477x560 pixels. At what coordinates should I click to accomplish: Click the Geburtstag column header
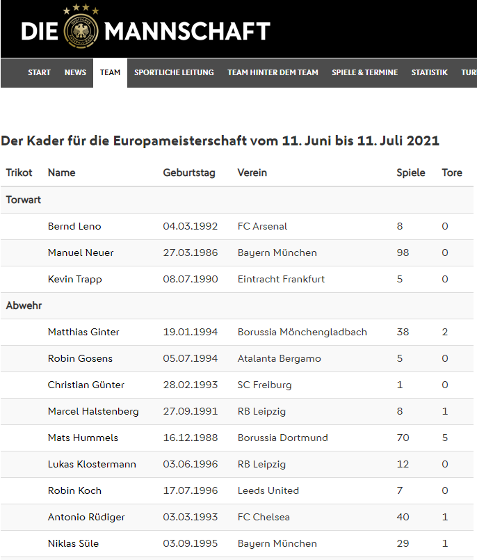[189, 173]
